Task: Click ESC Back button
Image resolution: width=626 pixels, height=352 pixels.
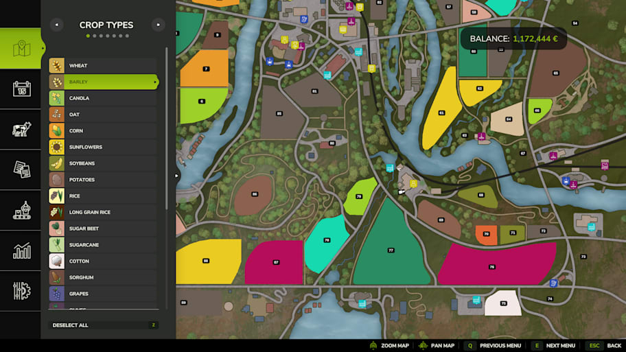Action: [604, 346]
